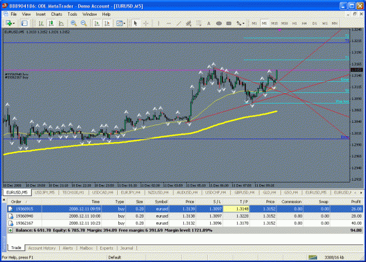This screenshot has width=366, height=262.
Task: Switch to the GBPUSD,H4 chart tab
Action: pyautogui.click(x=244, y=192)
